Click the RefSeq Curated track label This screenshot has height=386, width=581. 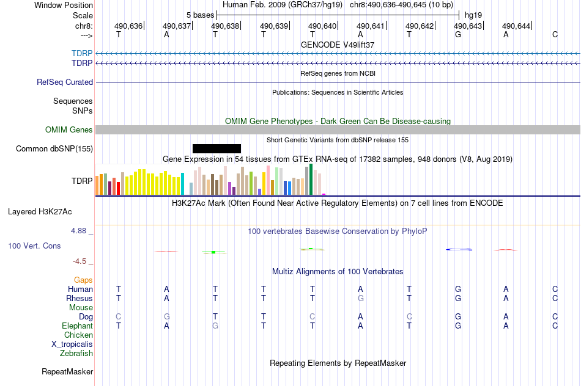point(65,82)
